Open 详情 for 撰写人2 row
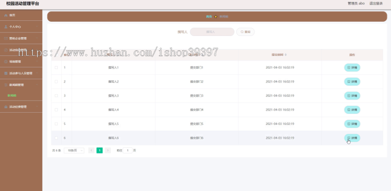The image size is (391, 191). pyautogui.click(x=352, y=81)
